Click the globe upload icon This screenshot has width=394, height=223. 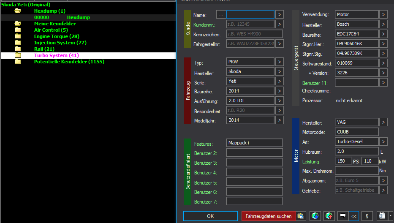(x=329, y=216)
